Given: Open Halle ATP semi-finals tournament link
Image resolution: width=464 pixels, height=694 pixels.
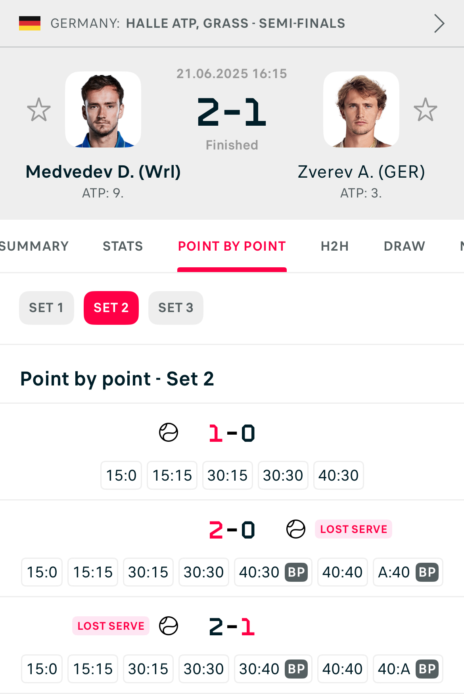Looking at the screenshot, I should tap(236, 23).
